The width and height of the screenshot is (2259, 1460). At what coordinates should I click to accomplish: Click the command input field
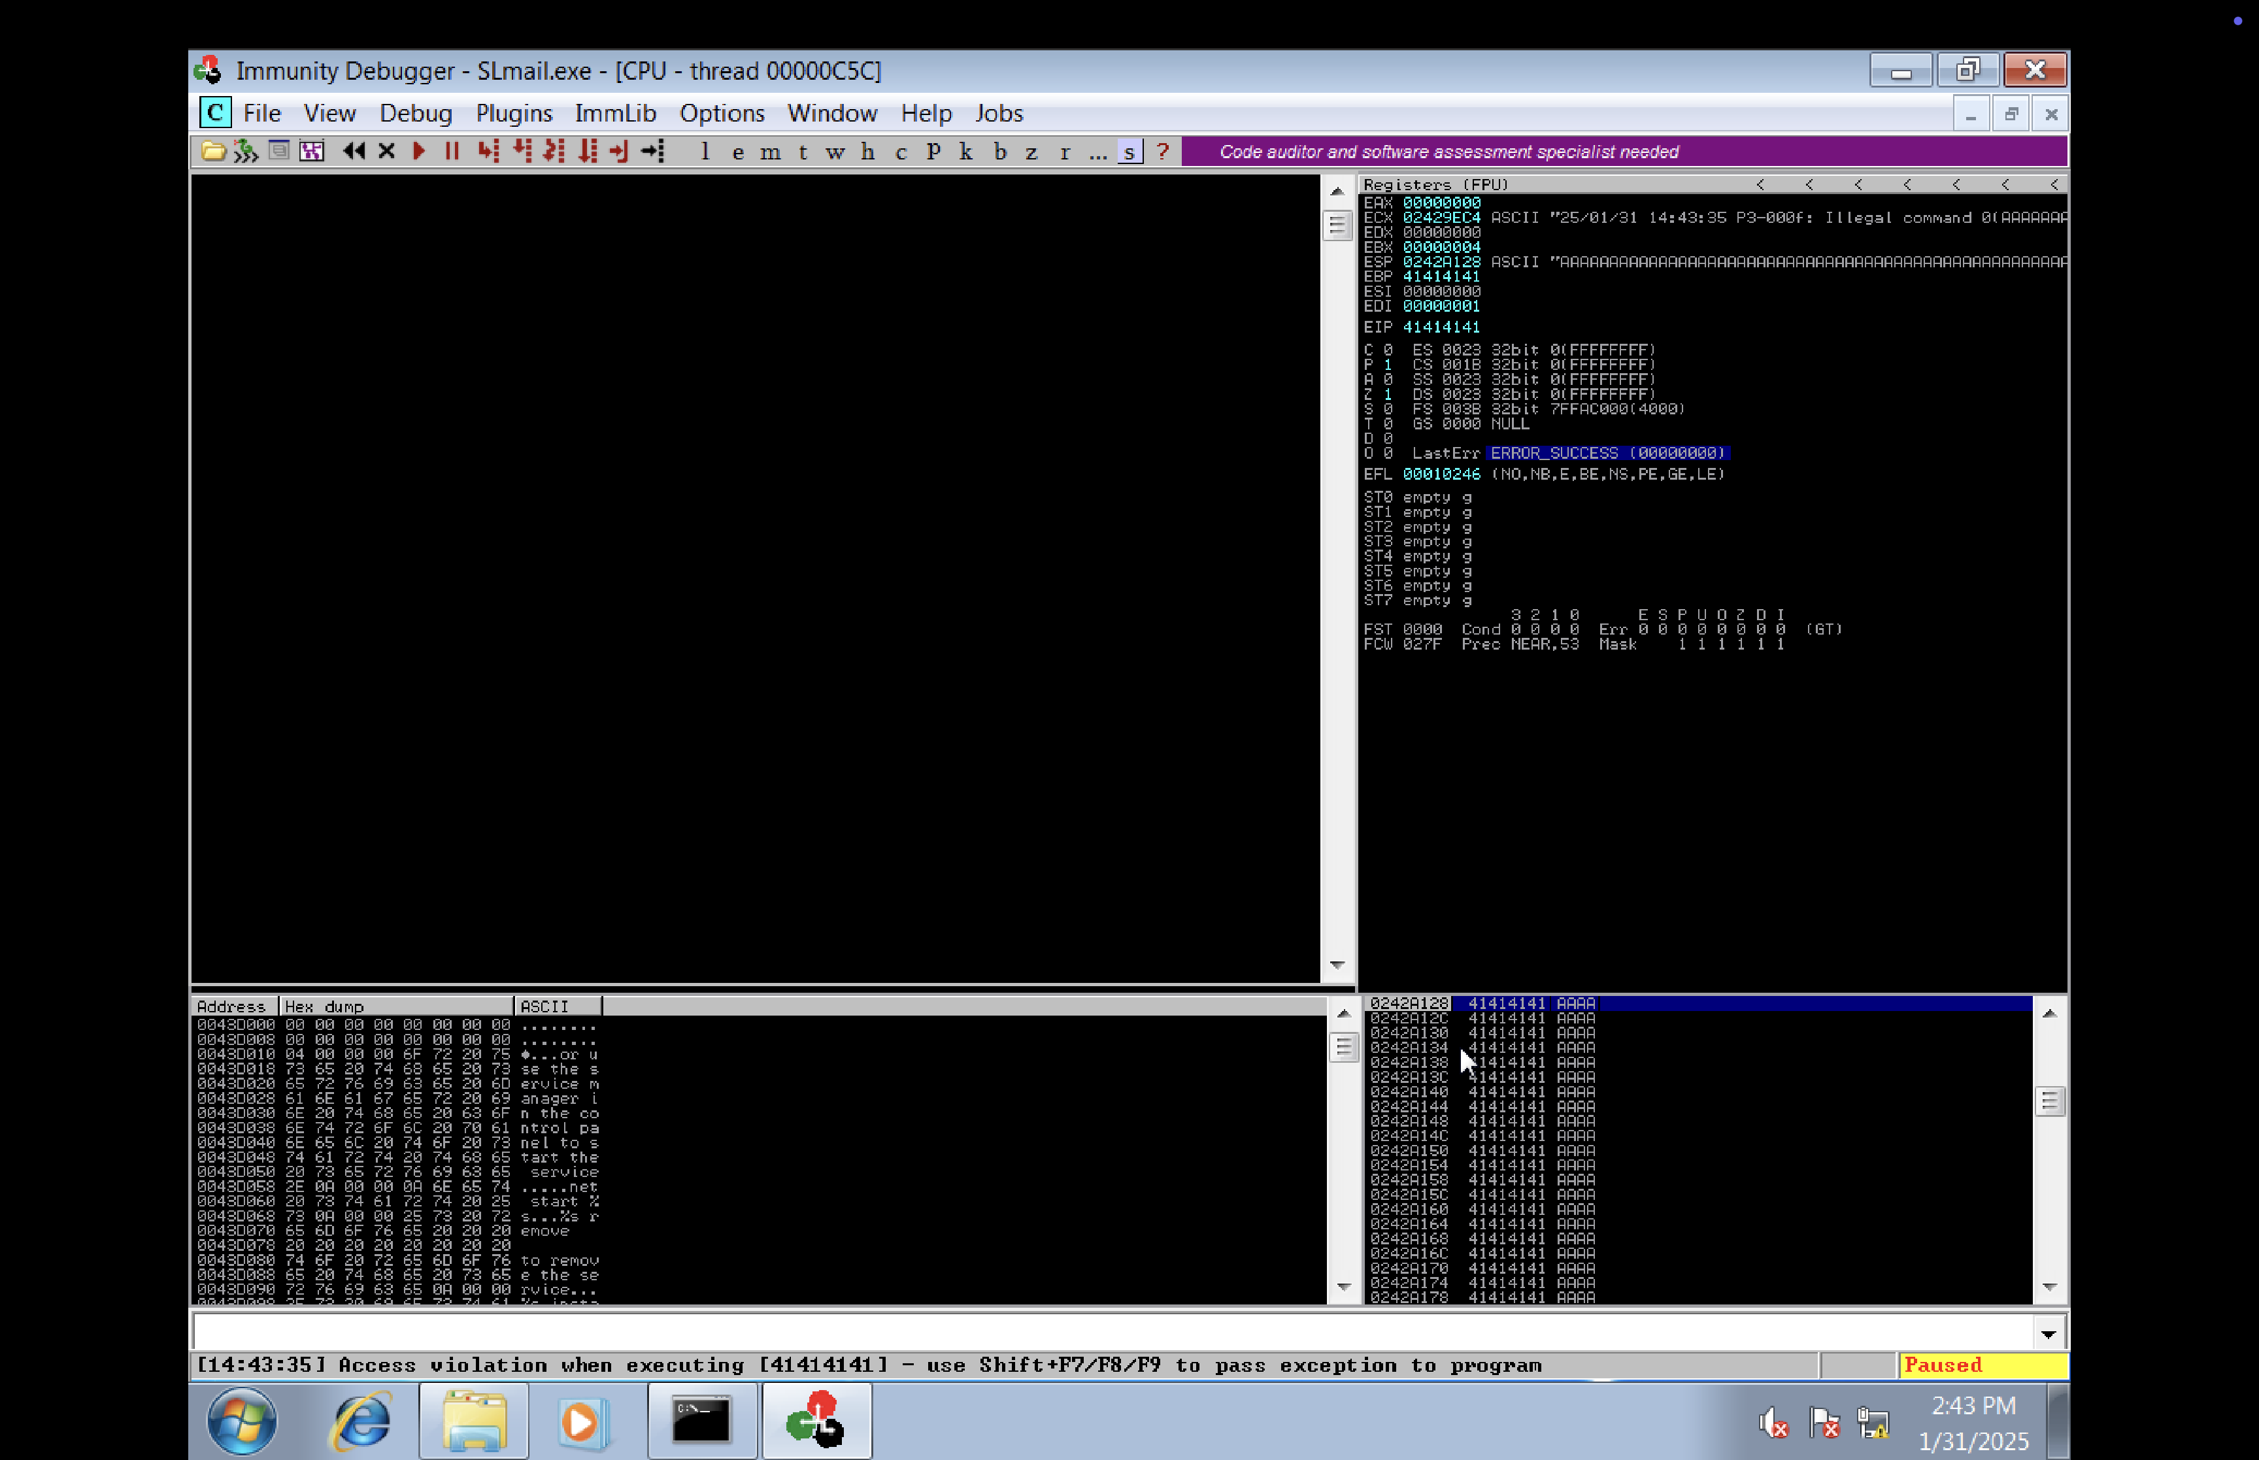1113,1332
